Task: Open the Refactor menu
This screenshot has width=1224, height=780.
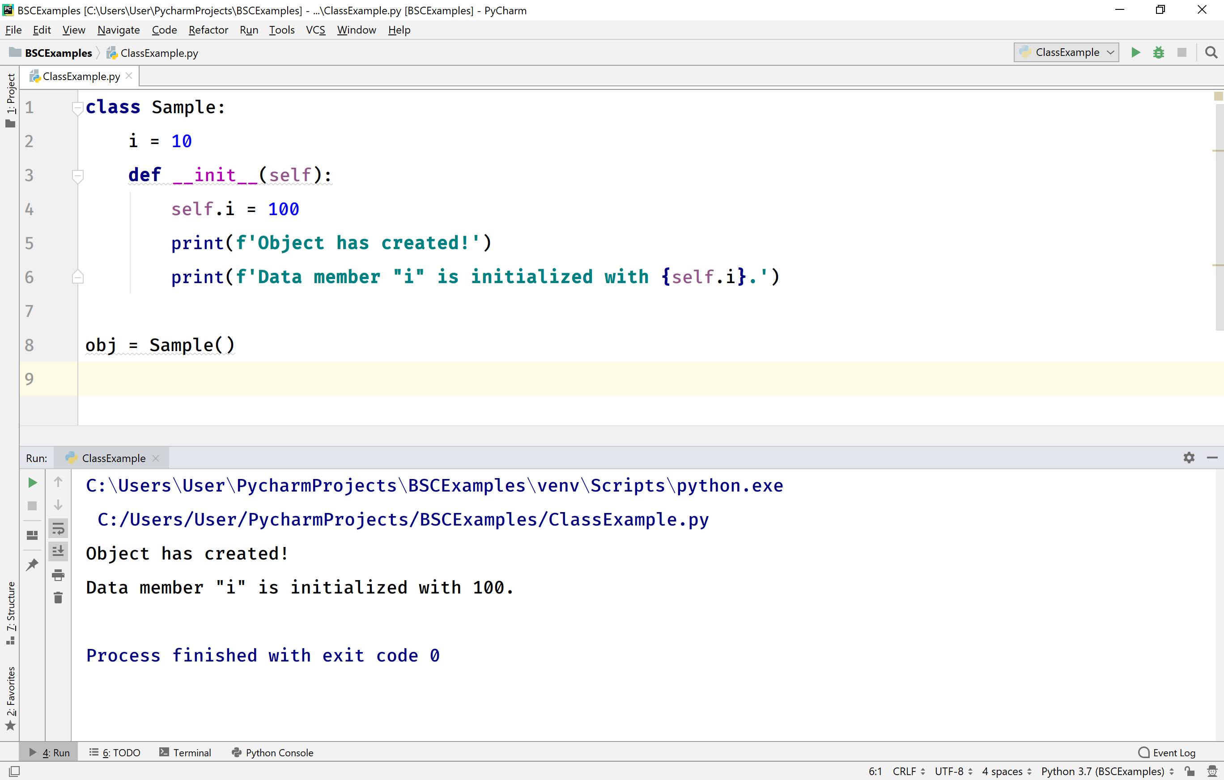Action: [208, 30]
